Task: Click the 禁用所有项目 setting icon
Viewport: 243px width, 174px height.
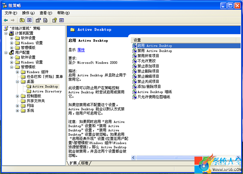Action: click(x=134, y=56)
